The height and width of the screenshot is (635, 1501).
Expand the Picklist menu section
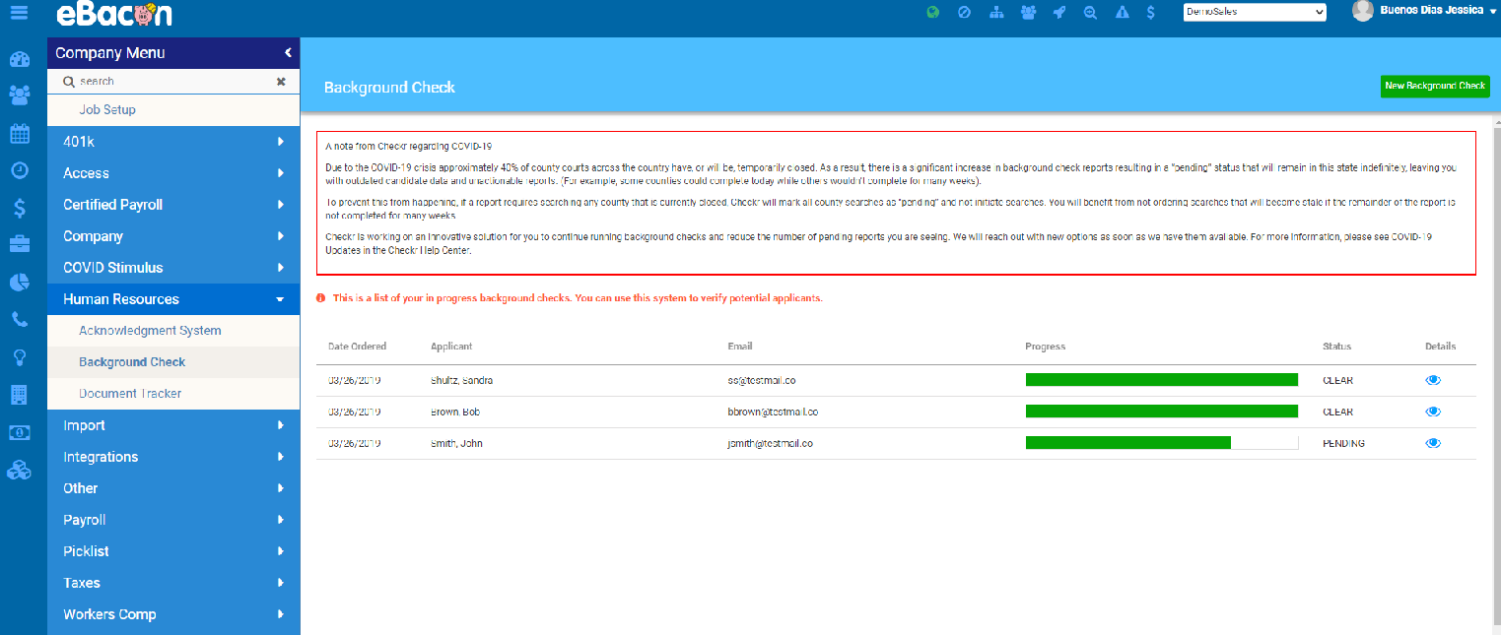click(x=173, y=551)
